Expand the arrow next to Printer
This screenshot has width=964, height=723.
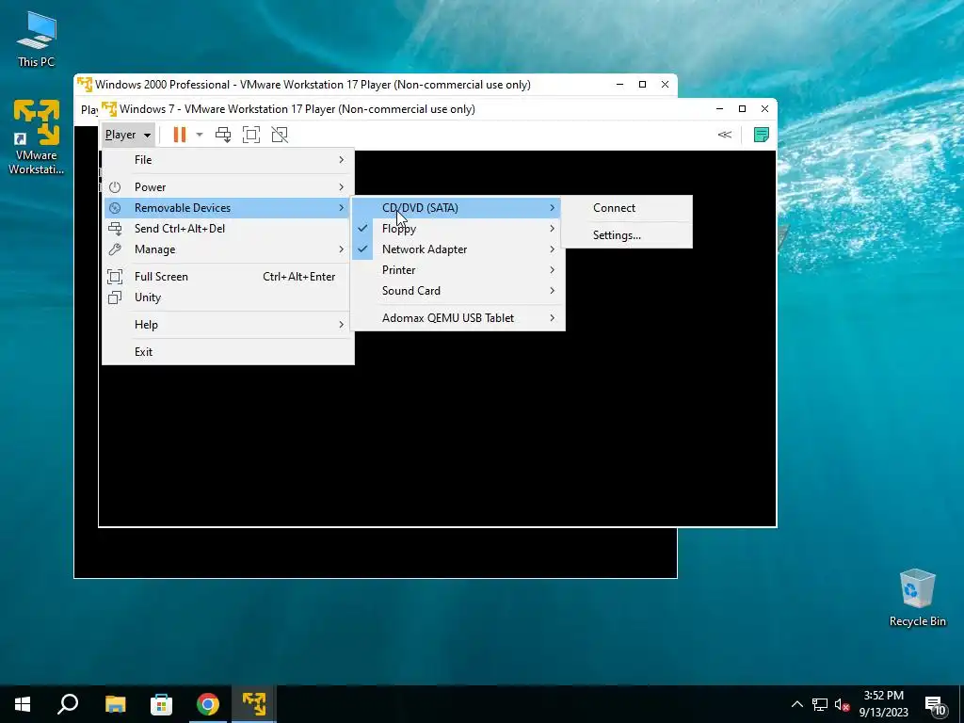[x=552, y=270]
